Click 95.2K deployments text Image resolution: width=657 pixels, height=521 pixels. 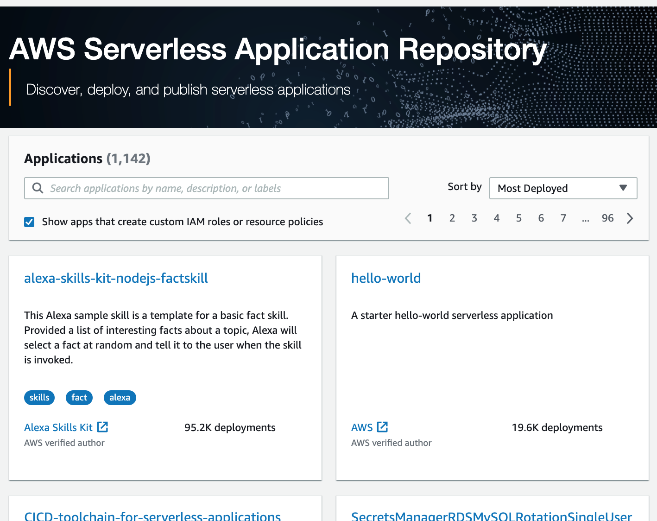(230, 427)
